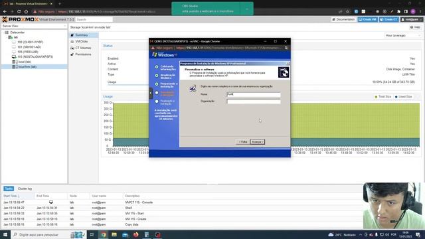The width and height of the screenshot is (425, 239).
Task: Open a new browser tab
Action: [60, 4]
